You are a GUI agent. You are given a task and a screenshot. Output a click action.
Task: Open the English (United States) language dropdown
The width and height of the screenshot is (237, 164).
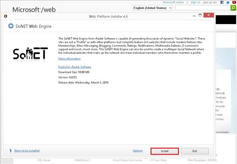pos(152,8)
